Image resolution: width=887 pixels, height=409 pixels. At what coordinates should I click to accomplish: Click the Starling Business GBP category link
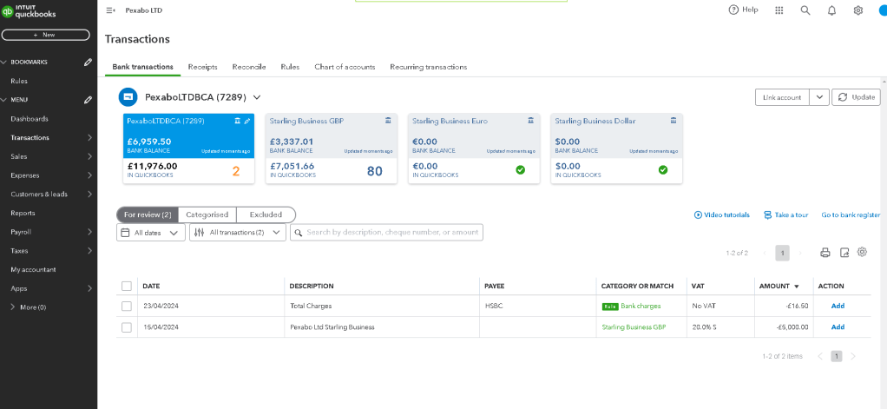(x=634, y=327)
